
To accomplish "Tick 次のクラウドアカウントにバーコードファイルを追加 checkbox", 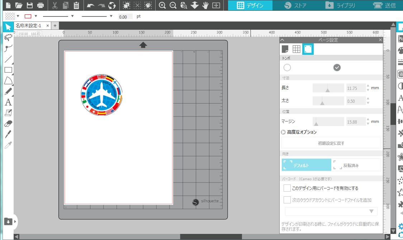I will [x=287, y=200].
